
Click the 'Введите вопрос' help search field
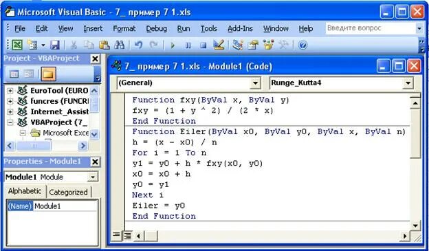coord(370,28)
